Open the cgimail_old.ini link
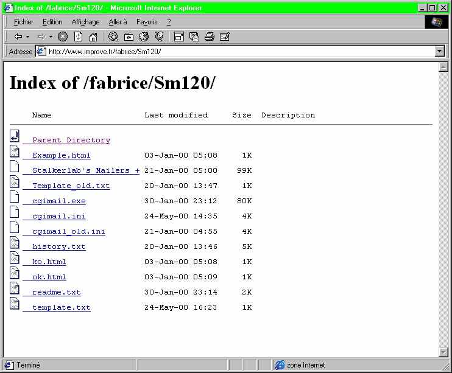This screenshot has height=373, width=452. pos(69,232)
